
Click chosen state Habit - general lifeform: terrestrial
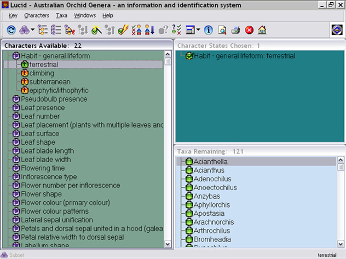tap(244, 56)
